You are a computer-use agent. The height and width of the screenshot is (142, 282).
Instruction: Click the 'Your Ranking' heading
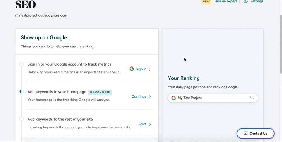tap(184, 78)
